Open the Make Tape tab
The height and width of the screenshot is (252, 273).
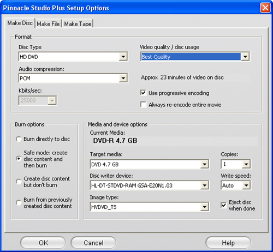tap(78, 24)
